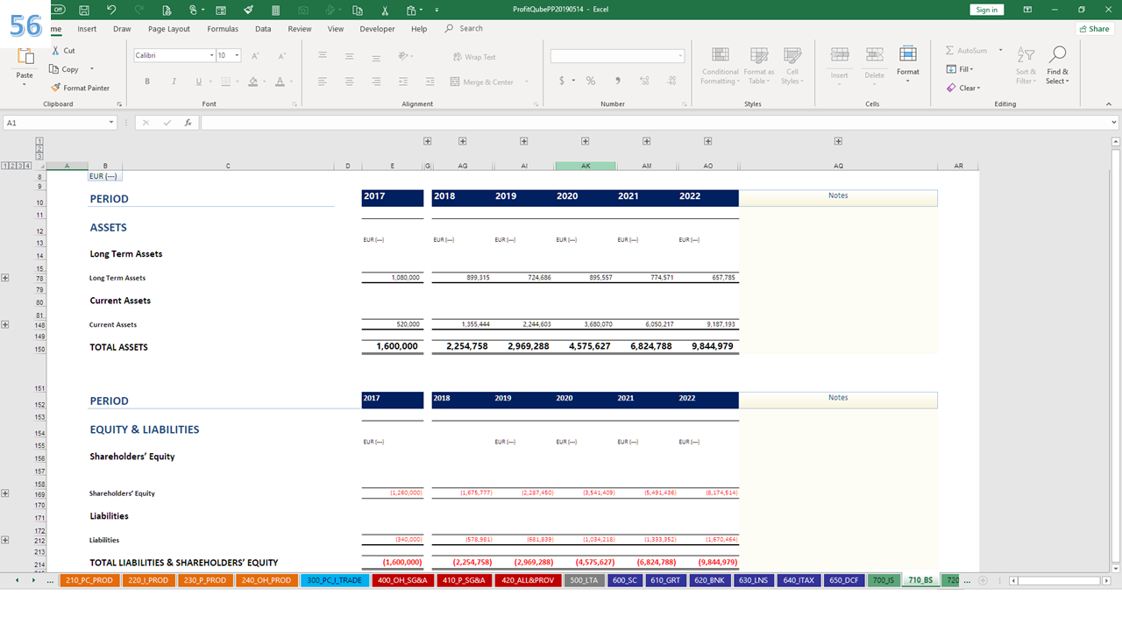Apply Bold formatting

[147, 82]
